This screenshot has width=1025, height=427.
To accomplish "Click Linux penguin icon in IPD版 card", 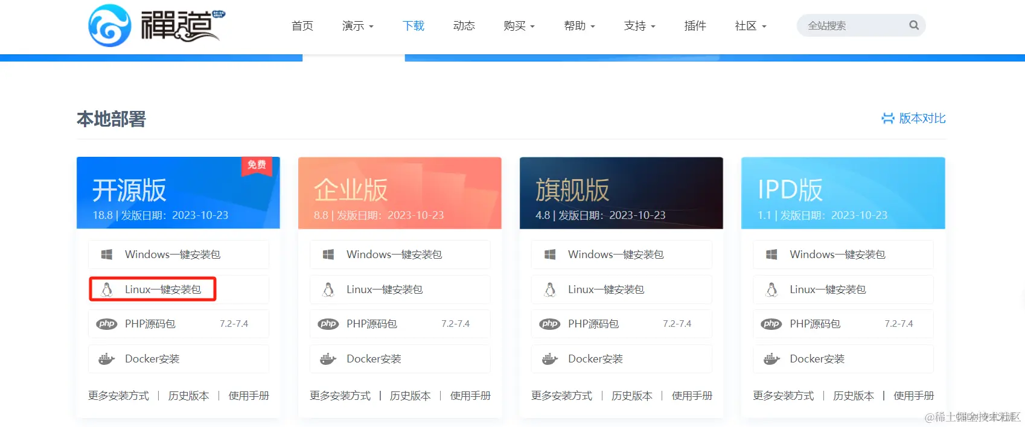I will tap(771, 289).
